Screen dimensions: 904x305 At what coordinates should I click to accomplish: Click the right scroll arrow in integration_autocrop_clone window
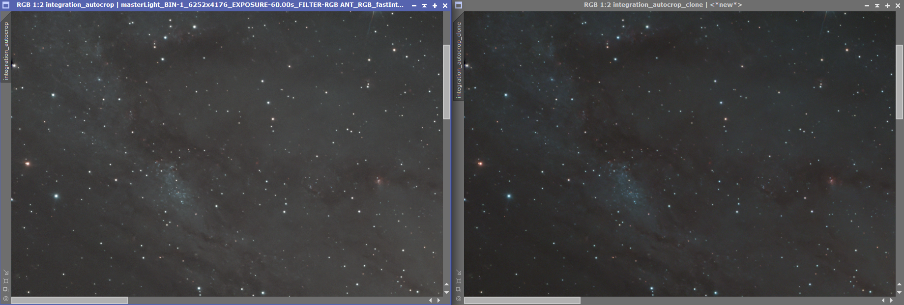pos(891,300)
